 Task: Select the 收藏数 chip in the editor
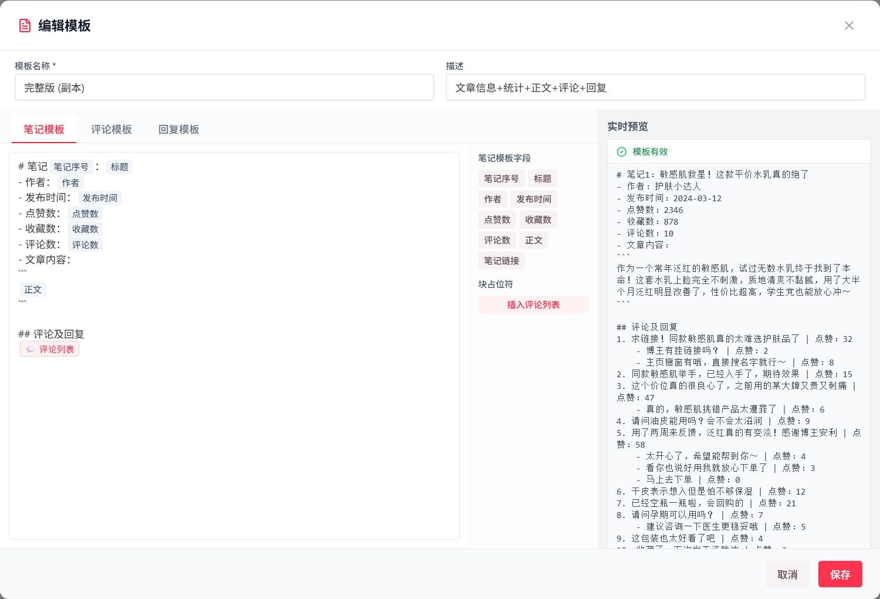pyautogui.click(x=85, y=229)
